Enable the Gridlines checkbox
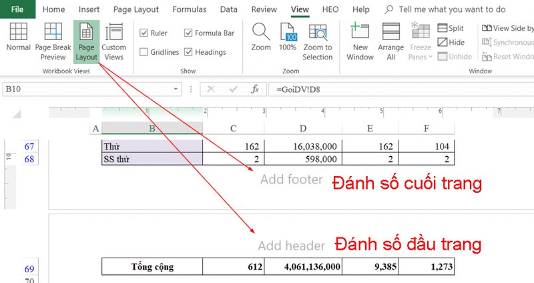 pyautogui.click(x=144, y=52)
